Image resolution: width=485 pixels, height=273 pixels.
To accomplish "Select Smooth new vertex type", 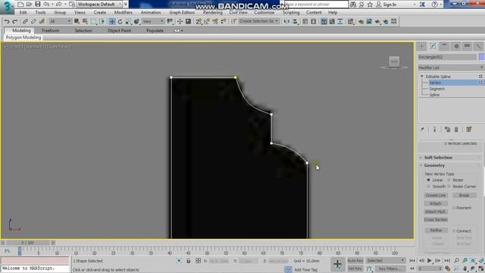I will (428, 187).
